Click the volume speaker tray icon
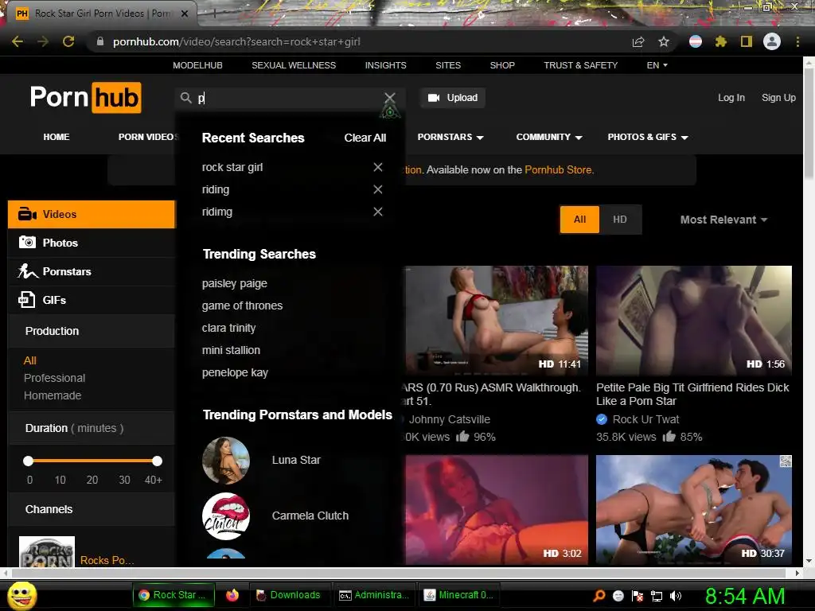Image resolution: width=815 pixels, height=611 pixels. click(x=677, y=596)
